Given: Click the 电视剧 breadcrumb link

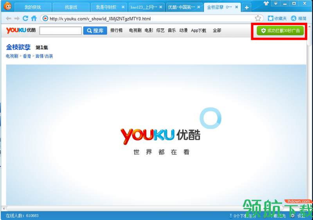Looking at the screenshot, I should point(12,56).
